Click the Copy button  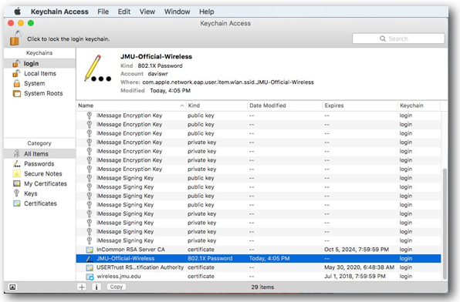tap(117, 287)
